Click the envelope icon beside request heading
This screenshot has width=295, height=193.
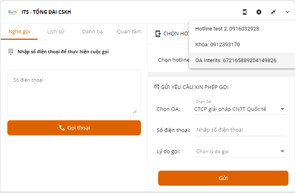tap(156, 87)
